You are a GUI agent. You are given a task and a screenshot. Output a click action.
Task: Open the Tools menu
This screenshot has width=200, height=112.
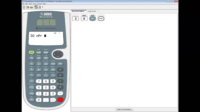coord(35,4)
